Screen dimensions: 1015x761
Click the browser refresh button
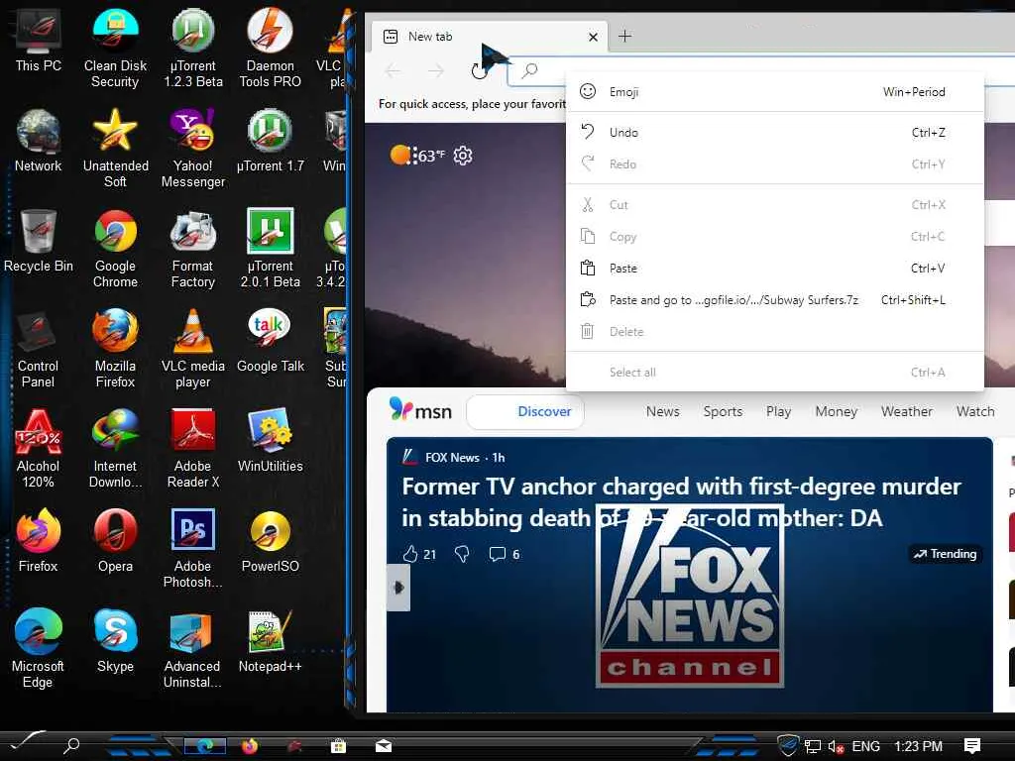tap(479, 70)
